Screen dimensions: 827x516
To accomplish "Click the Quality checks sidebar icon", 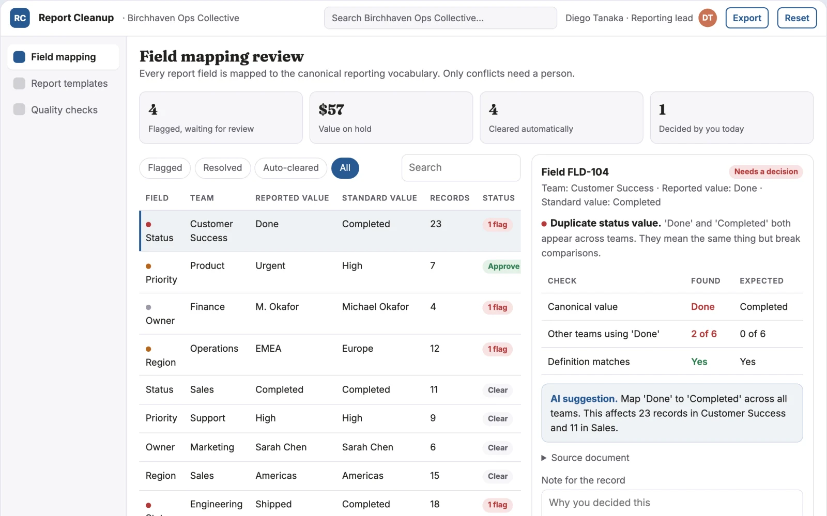I will pos(19,110).
